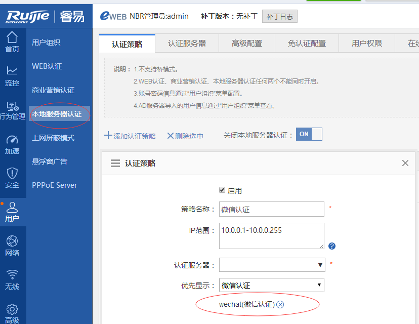The image size is (419, 324).
Task: Expand the 认证服务器 dropdown
Action: coord(272,265)
